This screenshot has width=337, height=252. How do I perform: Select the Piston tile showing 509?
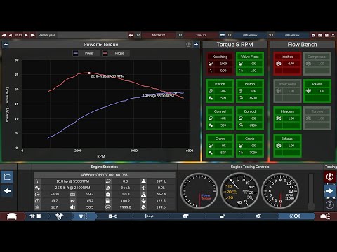[220, 91]
